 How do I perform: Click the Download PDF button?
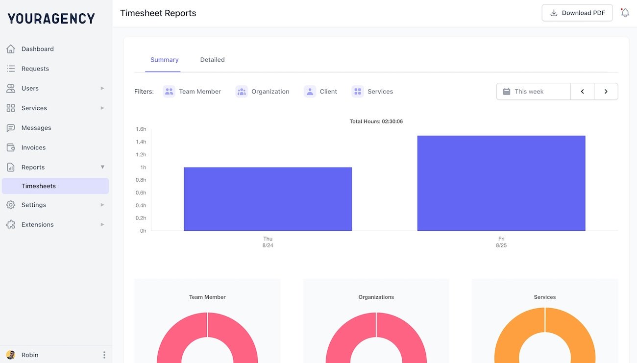577,12
